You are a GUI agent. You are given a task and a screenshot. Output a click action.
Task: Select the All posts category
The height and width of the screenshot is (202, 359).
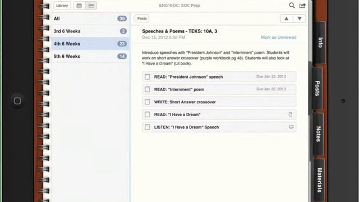90,19
